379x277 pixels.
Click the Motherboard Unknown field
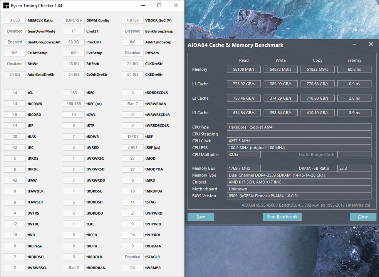click(299, 189)
